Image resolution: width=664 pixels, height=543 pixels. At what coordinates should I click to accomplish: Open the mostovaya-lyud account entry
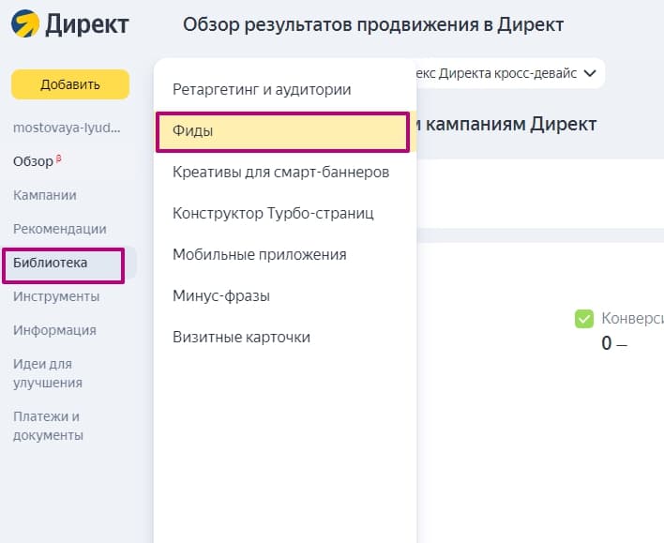click(67, 128)
